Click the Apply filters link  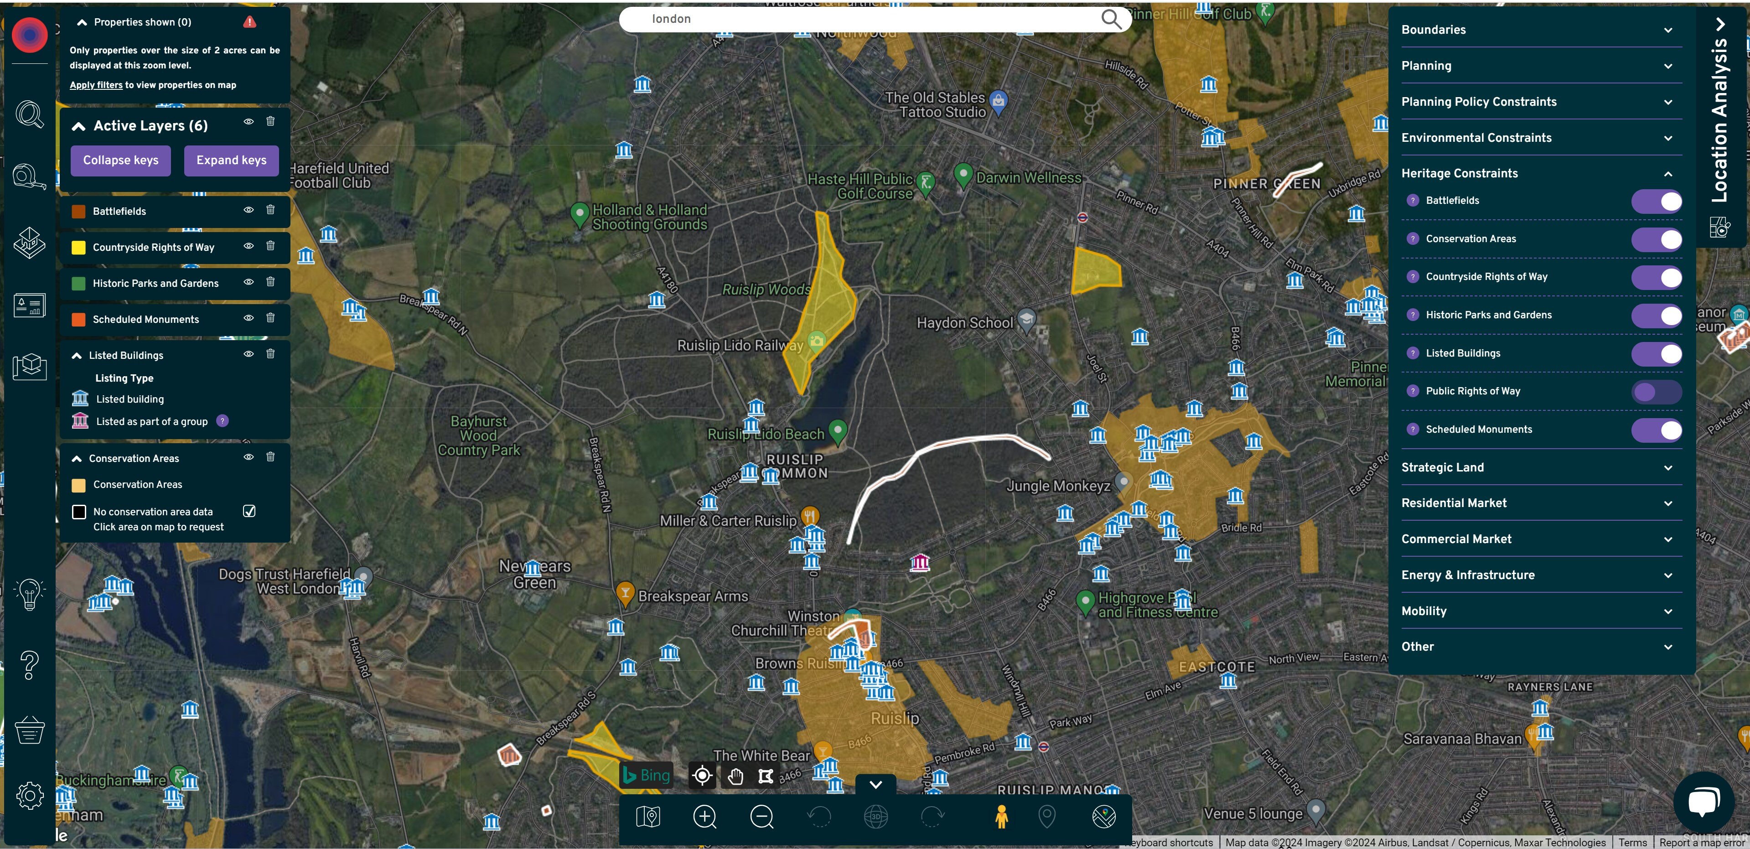96,85
